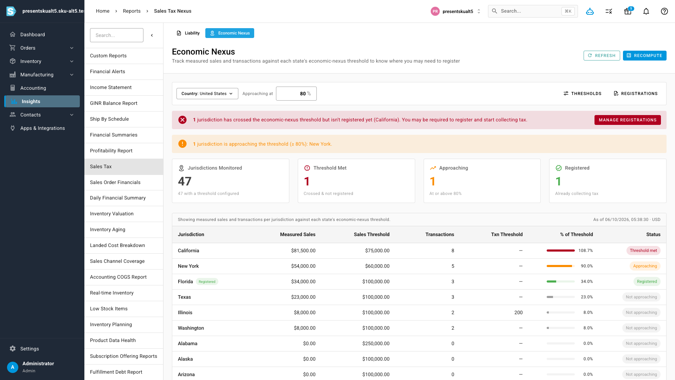Click California measured sales $81,500.00
The width and height of the screenshot is (675, 380).
pos(303,251)
